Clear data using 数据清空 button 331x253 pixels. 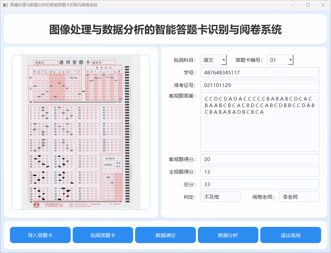tap(165, 235)
